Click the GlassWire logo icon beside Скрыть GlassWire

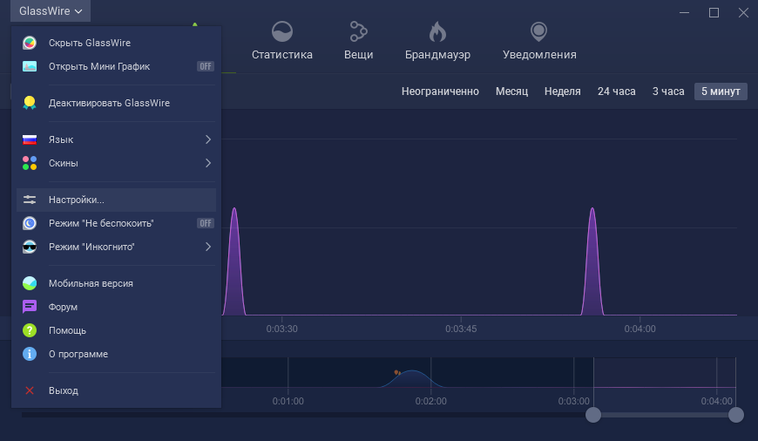point(30,43)
